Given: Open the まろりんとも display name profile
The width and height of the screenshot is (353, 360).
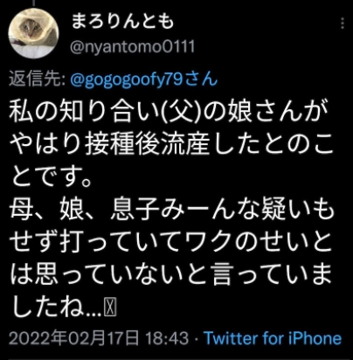Looking at the screenshot, I should [122, 21].
